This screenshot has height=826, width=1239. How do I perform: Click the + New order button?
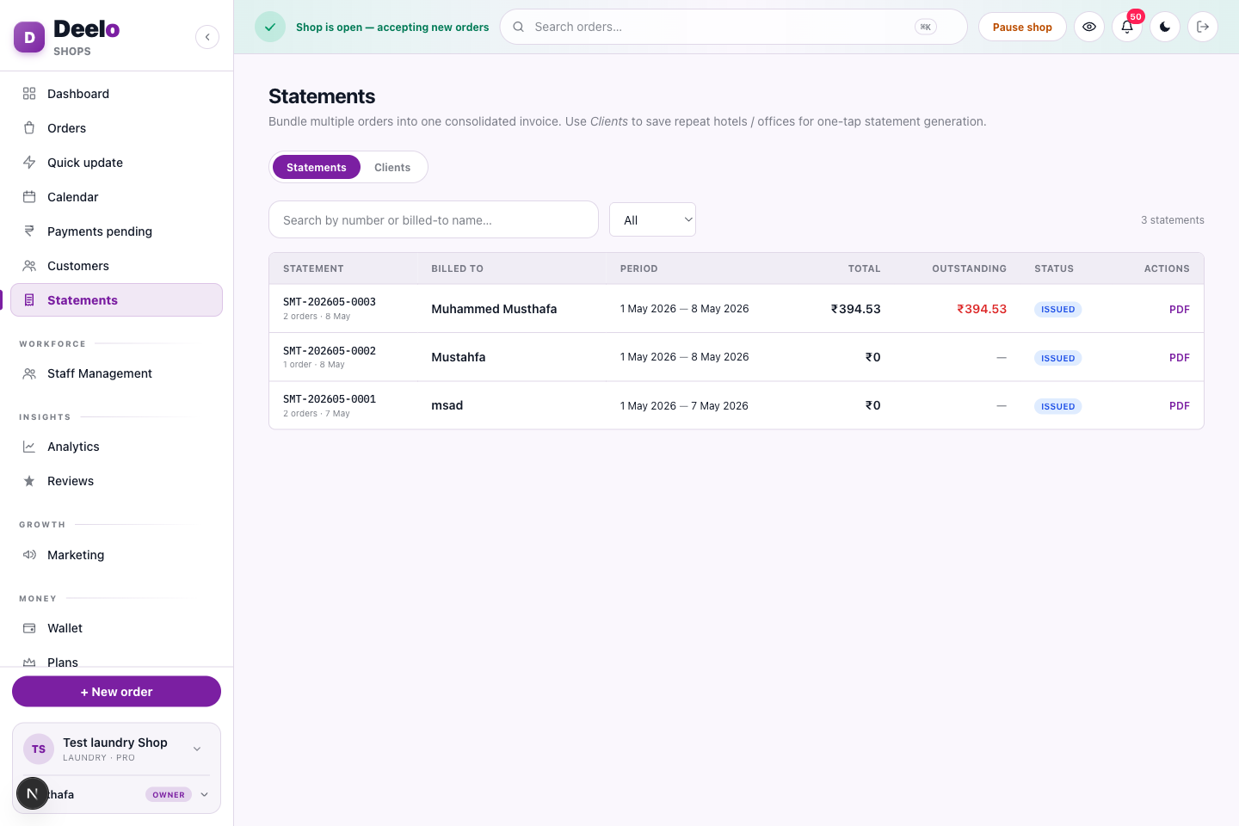point(117,692)
